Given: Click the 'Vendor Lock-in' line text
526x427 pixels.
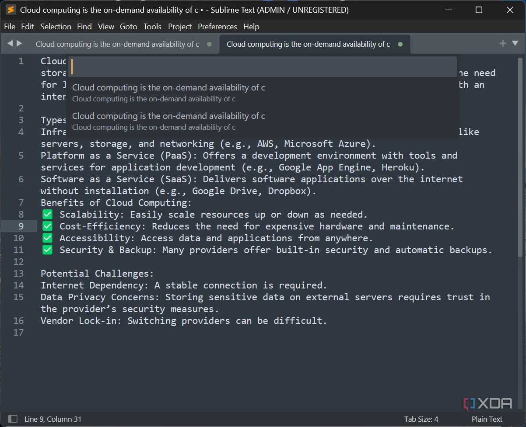Looking at the screenshot, I should pyautogui.click(x=184, y=321).
